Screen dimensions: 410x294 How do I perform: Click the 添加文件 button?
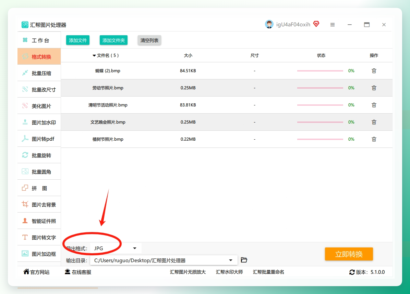coord(78,40)
